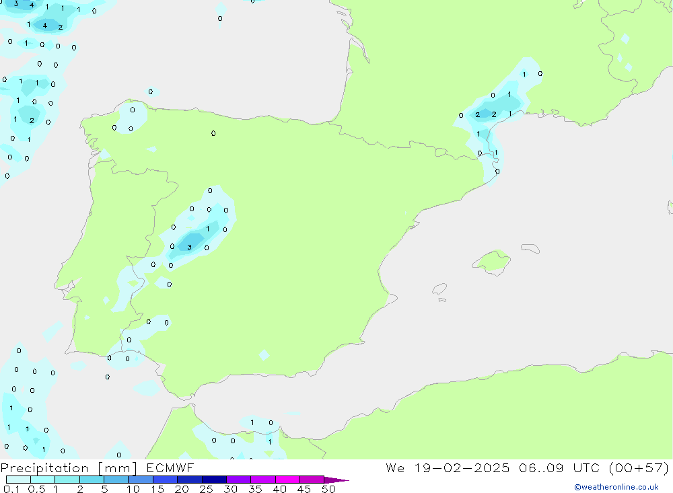Click the 'ECMWF' model label
Viewport: 673px width, 493px height.
point(170,467)
